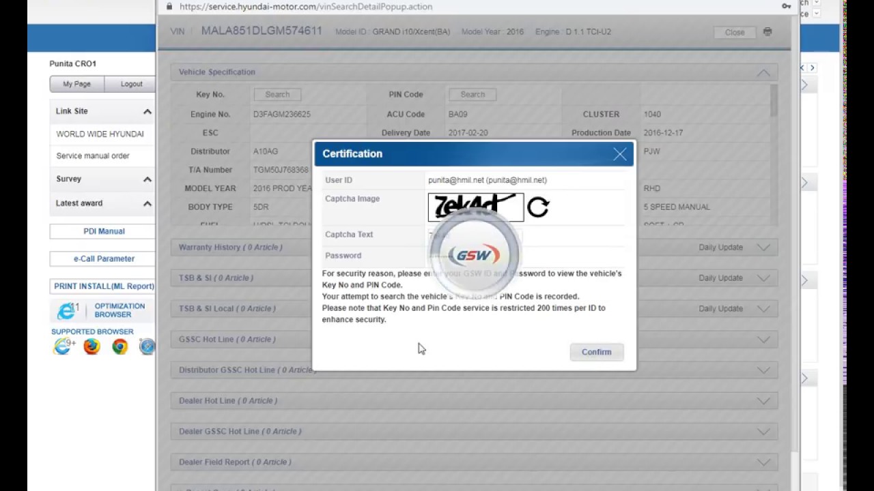874x491 pixels.
Task: Click the Confirm button
Action: tap(597, 352)
